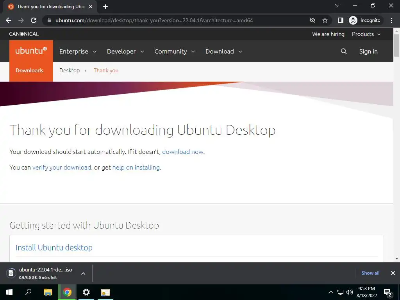This screenshot has height=300, width=400.
Task: Click the Canonical logo
Action: click(24, 34)
